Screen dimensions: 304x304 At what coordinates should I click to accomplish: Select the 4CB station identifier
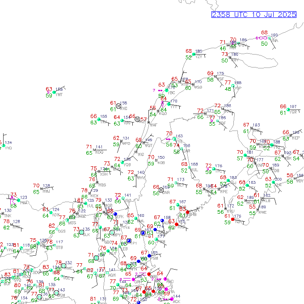tap(161, 163)
